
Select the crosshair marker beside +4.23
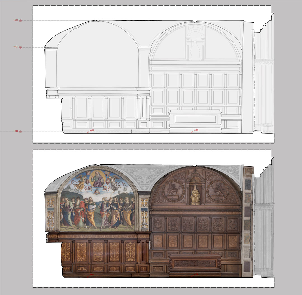pos(20,47)
